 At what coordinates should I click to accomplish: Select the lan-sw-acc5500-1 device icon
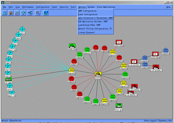[x=134, y=62]
